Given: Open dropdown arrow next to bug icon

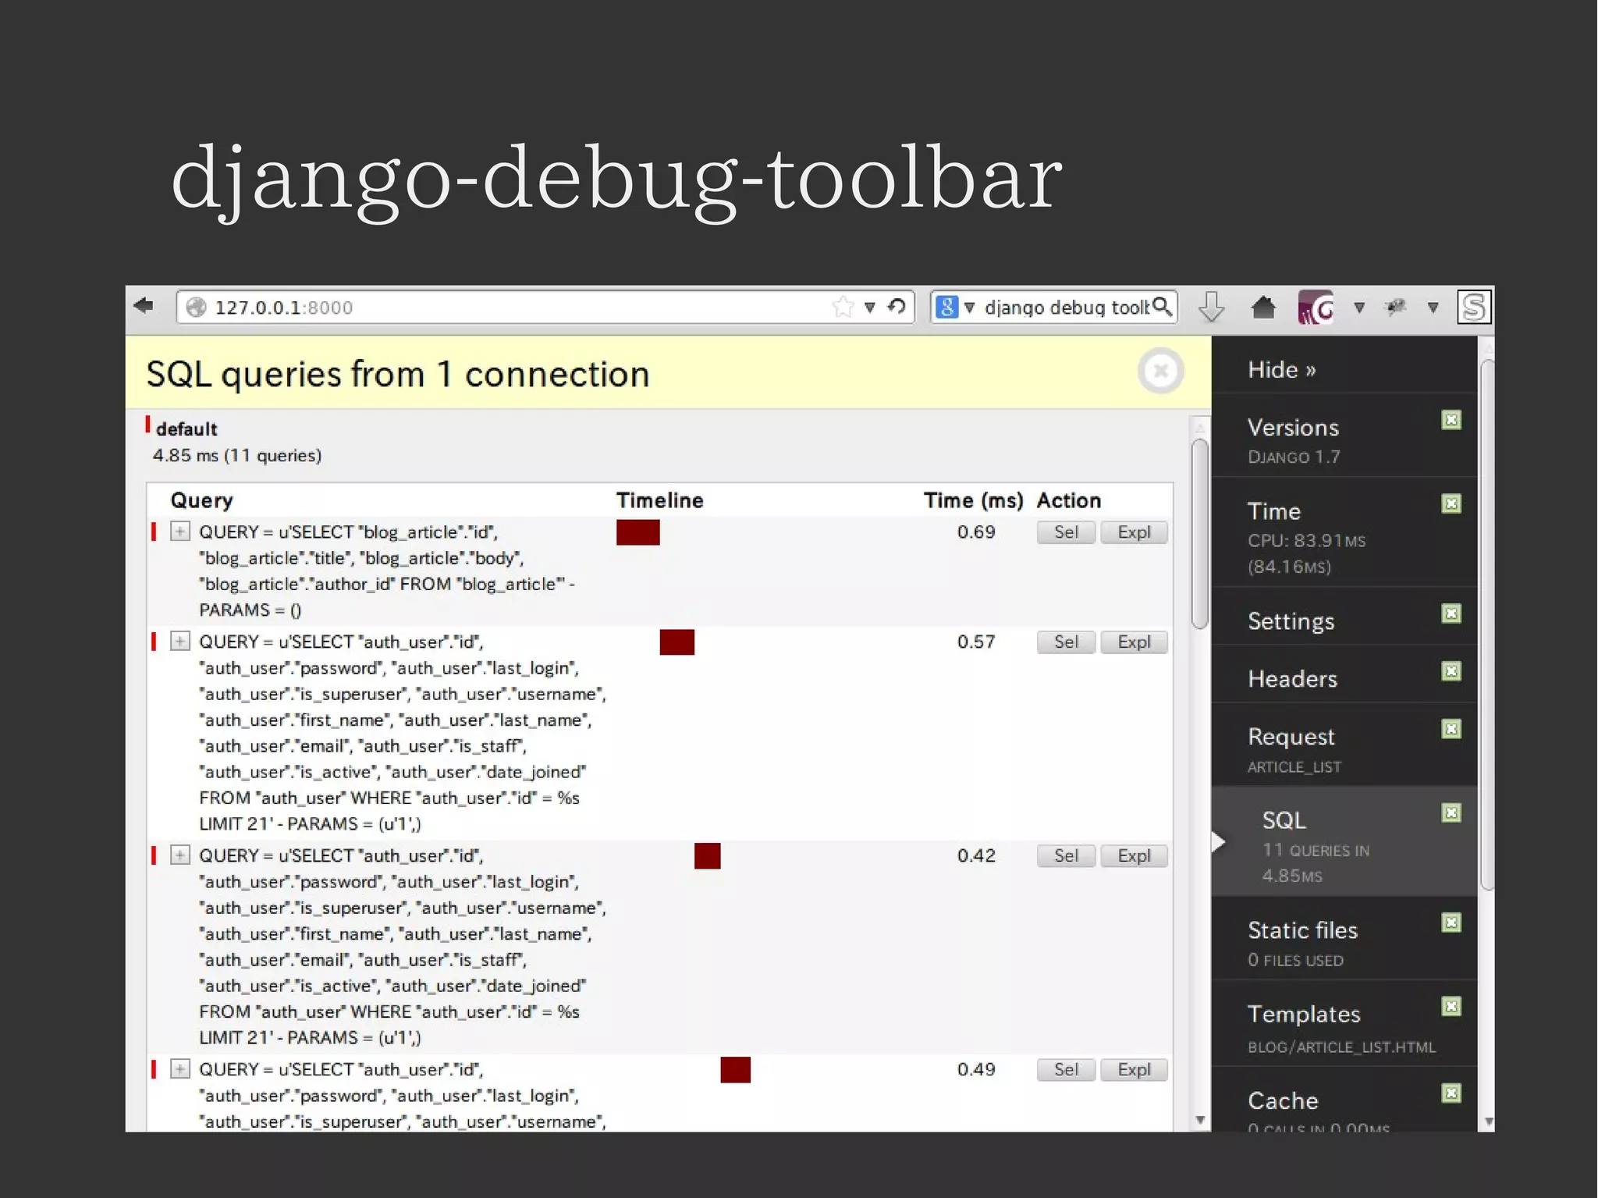Looking at the screenshot, I should click(1433, 307).
